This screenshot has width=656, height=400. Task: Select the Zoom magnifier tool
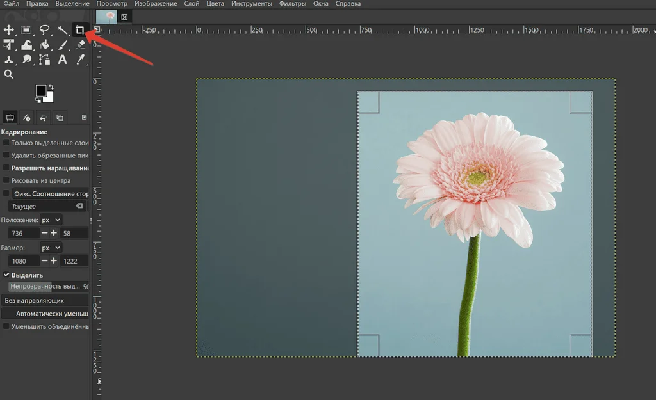click(x=9, y=74)
